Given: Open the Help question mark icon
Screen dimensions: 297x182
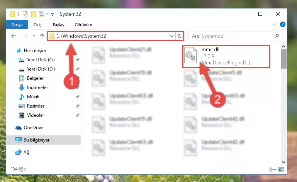Looking at the screenshot, I should [x=282, y=24].
